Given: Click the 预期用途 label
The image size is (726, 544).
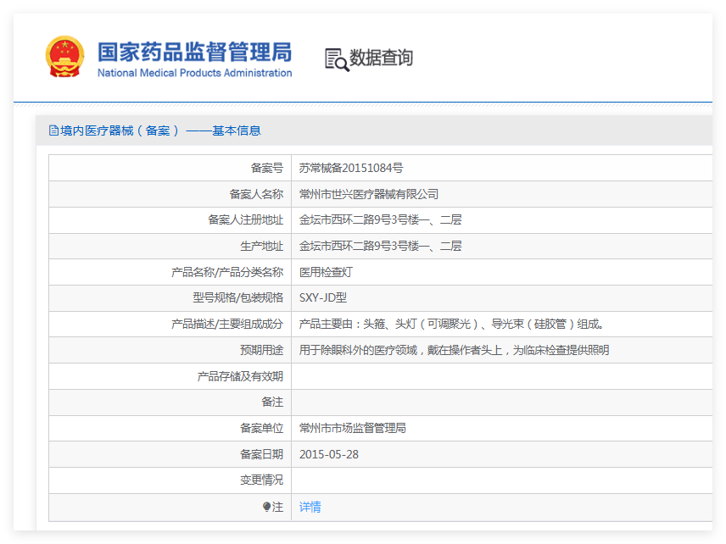Looking at the screenshot, I should pos(261,350).
